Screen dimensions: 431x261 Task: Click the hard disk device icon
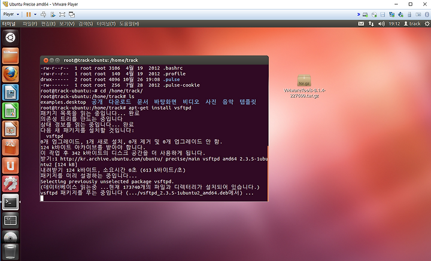[x=365, y=14]
